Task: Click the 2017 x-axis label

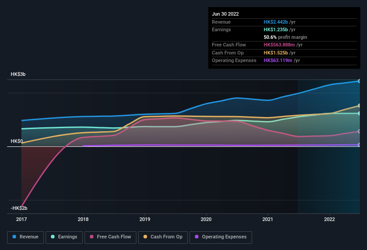Action: pos(21,219)
